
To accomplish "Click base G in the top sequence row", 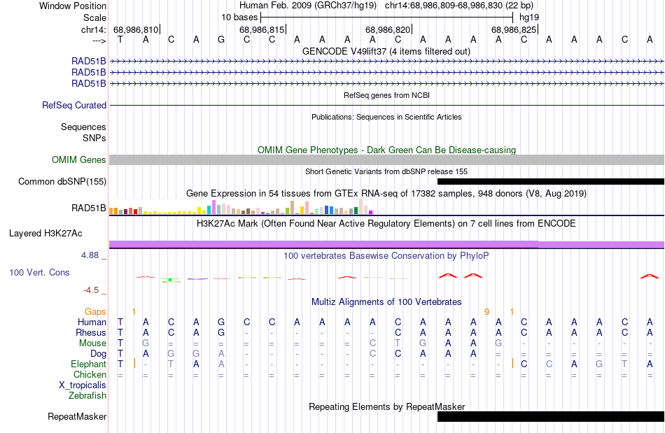I will coord(221,40).
